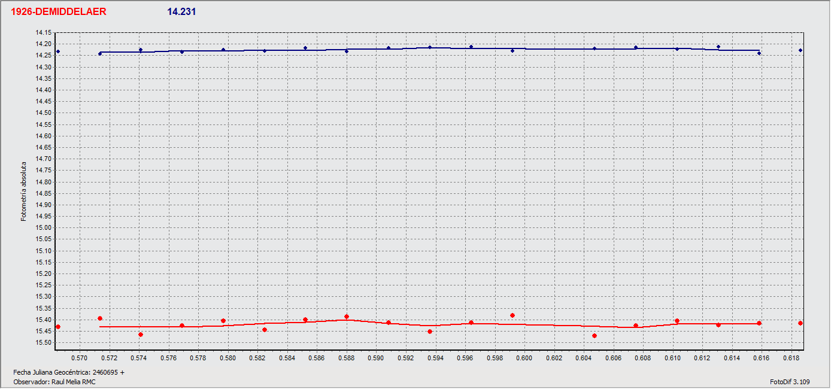Click the blue point near 0.613
This screenshot has height=389, width=831.
coord(718,47)
